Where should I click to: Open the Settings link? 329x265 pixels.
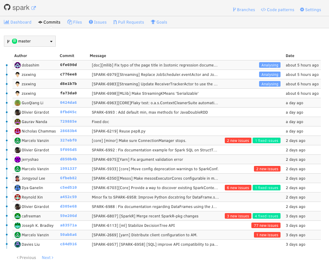coord(311,10)
